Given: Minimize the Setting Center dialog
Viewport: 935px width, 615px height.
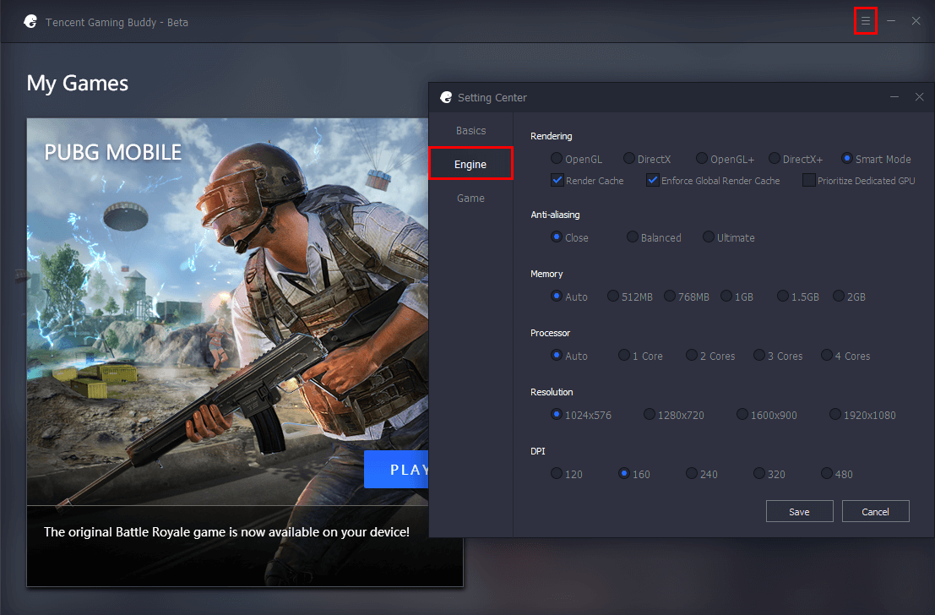Looking at the screenshot, I should [894, 96].
